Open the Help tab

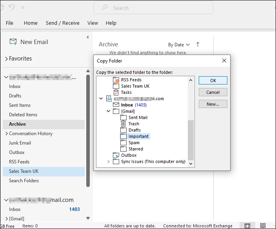pyautogui.click(x=111, y=23)
